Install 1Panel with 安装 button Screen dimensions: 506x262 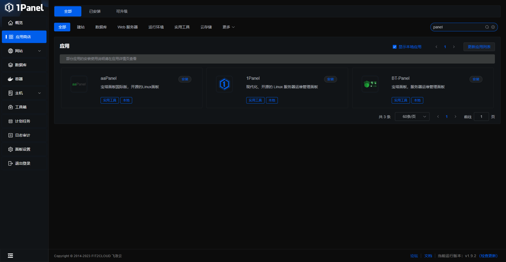coord(330,79)
